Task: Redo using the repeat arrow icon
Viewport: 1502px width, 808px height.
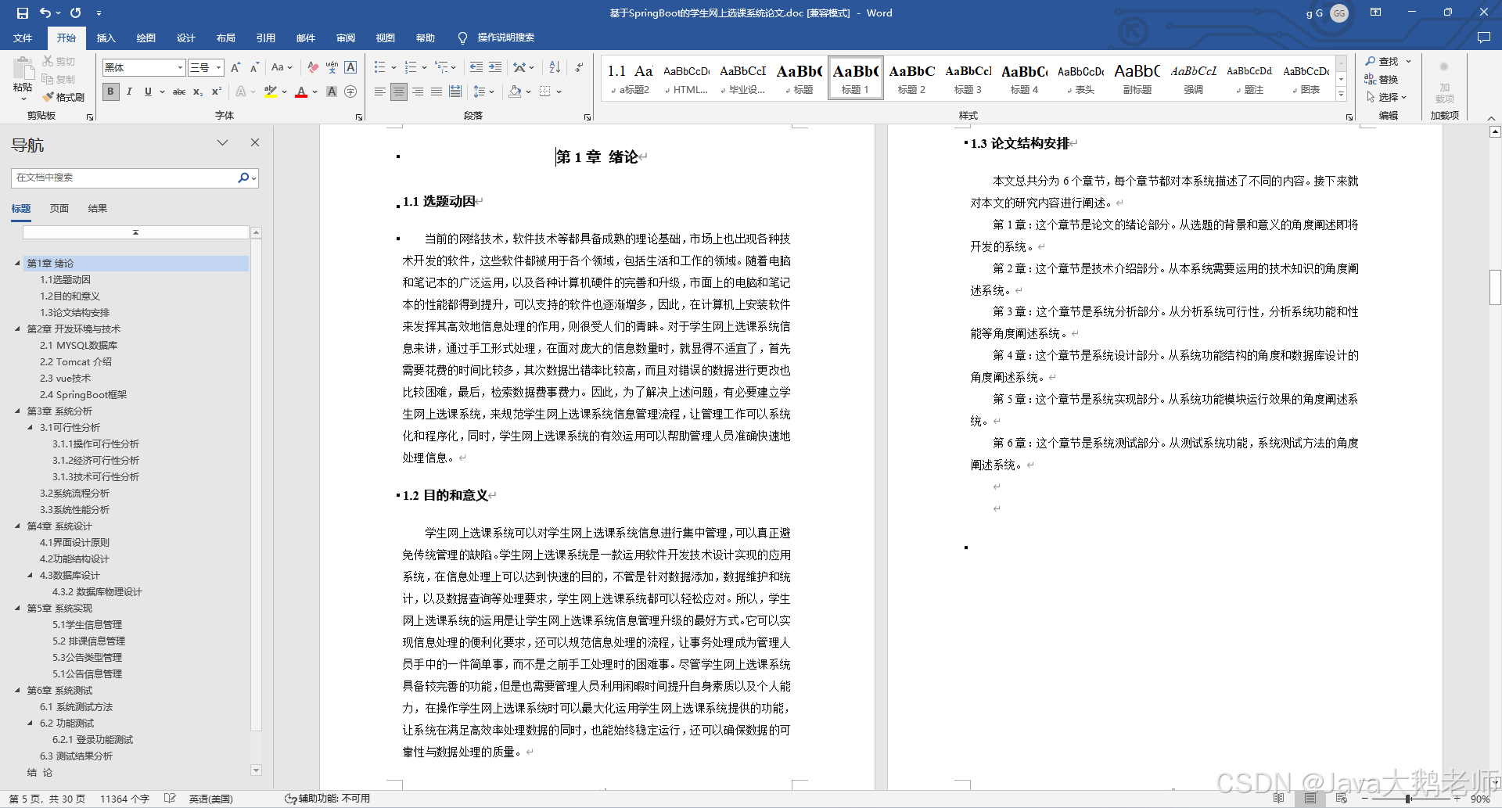Action: (x=75, y=13)
